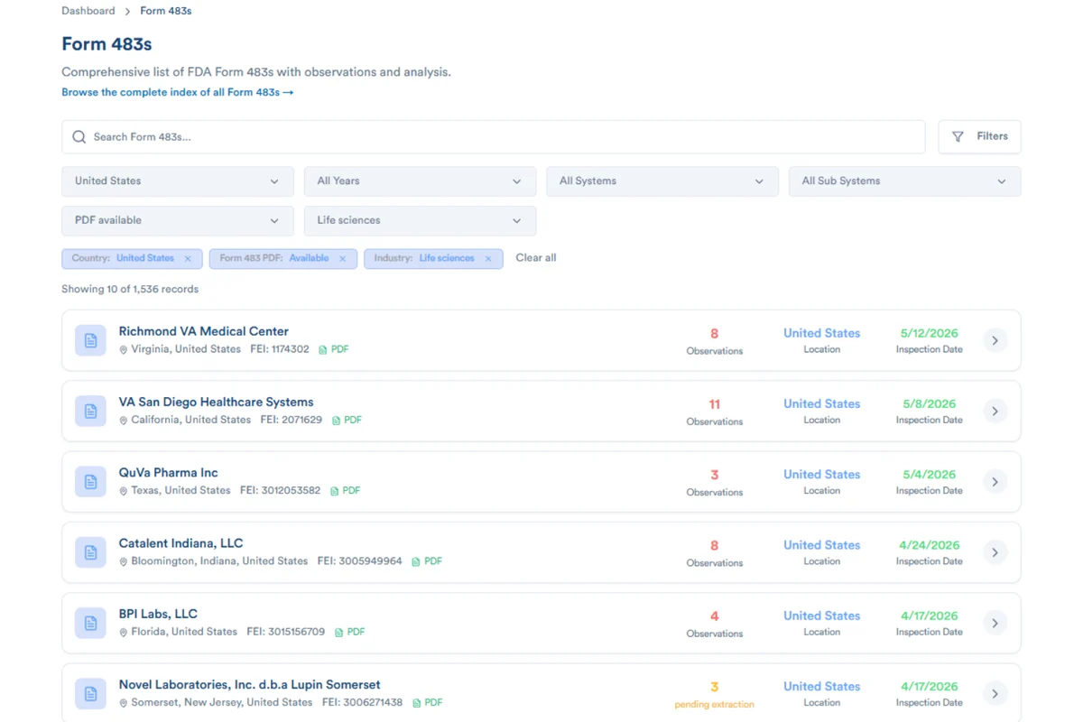This screenshot has width=1083, height=722.
Task: Browse the complete index of all Form 483s
Action: [x=178, y=92]
